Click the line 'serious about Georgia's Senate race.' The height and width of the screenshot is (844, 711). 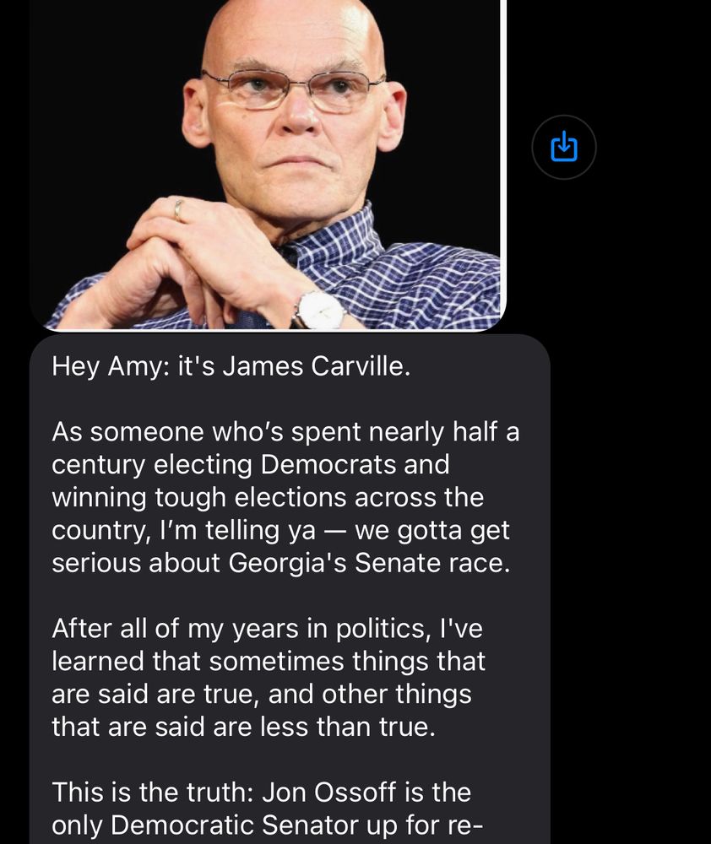pos(281,563)
